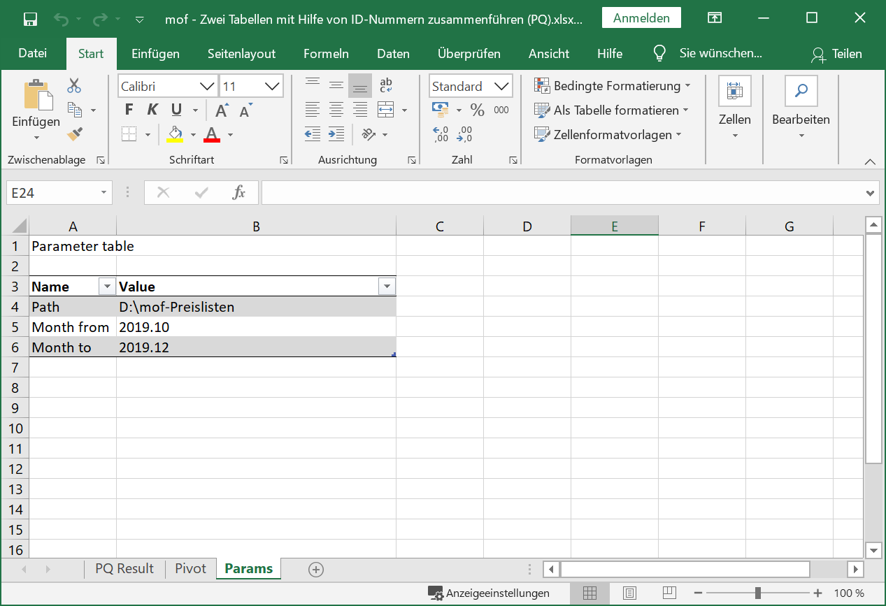Cut the selection with the scissors icon
Image resolution: width=886 pixels, height=606 pixels.
pos(74,86)
